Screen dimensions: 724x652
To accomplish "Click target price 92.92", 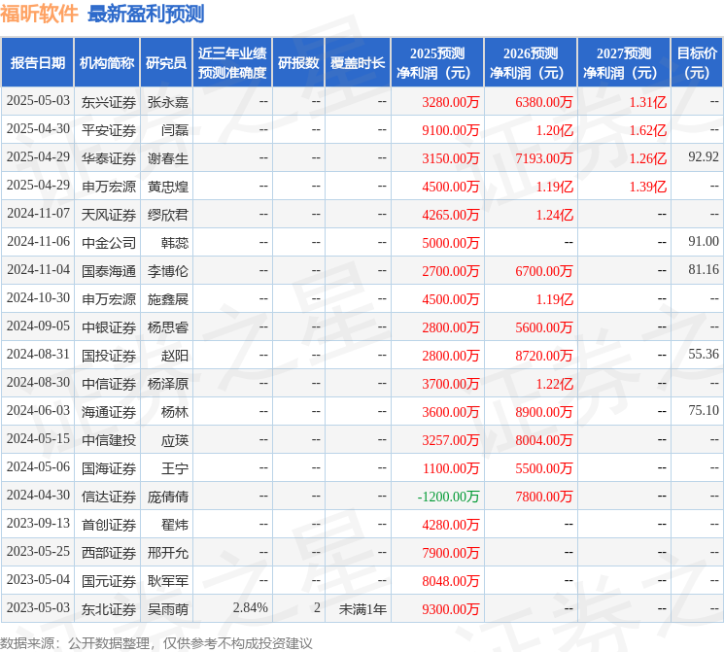I will click(x=704, y=157).
